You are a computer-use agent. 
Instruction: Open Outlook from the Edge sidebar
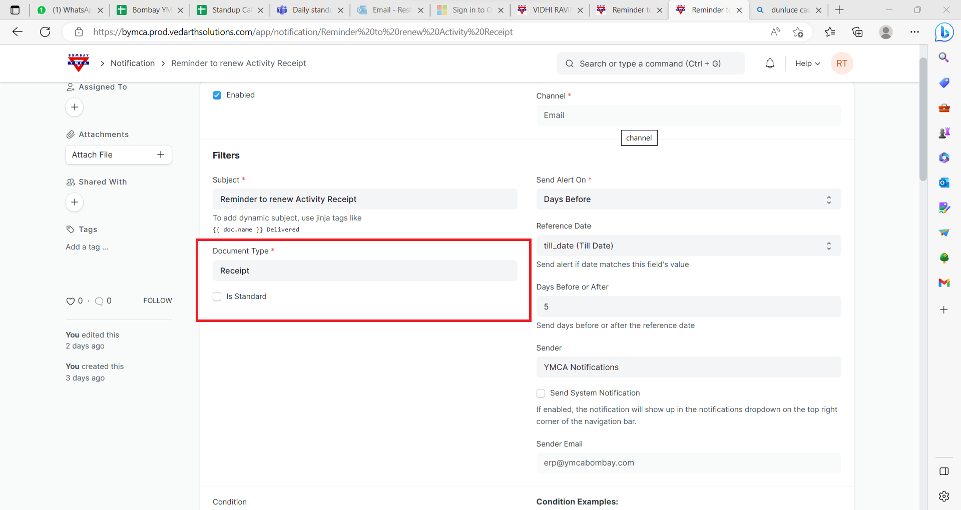click(944, 182)
